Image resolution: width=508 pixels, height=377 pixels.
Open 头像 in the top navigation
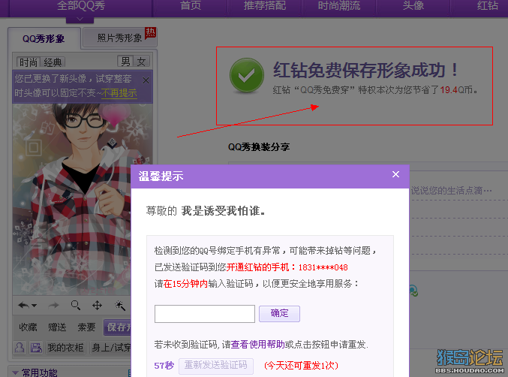click(413, 6)
